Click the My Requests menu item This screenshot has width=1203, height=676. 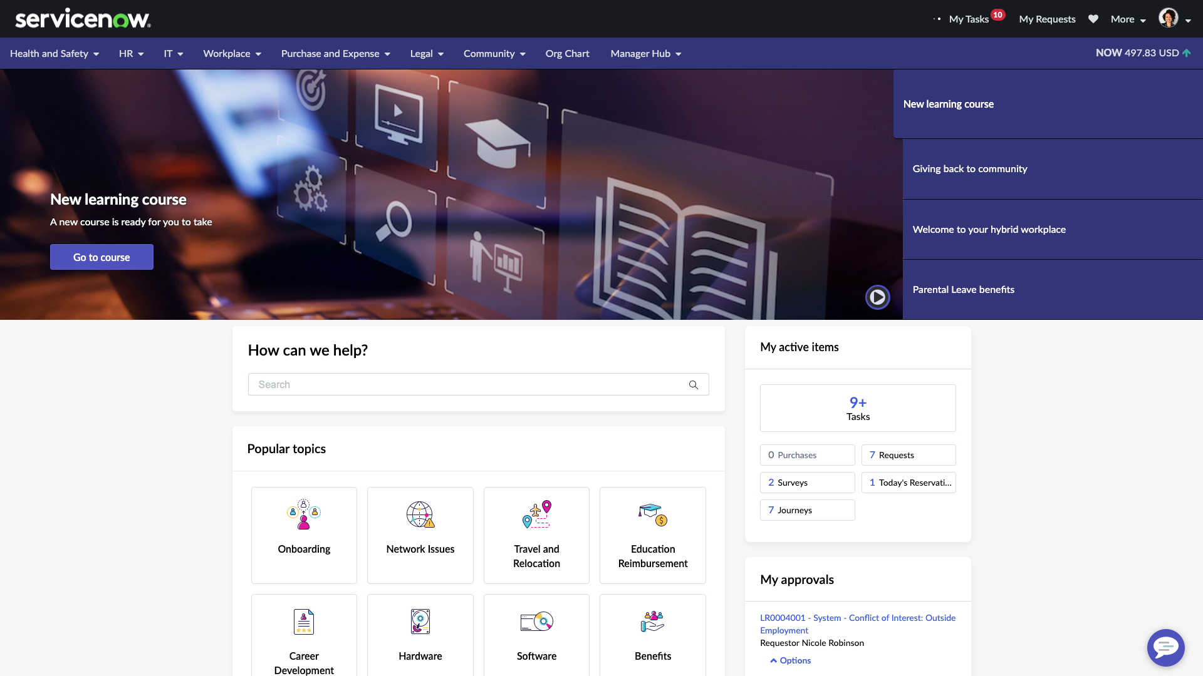pos(1047,18)
